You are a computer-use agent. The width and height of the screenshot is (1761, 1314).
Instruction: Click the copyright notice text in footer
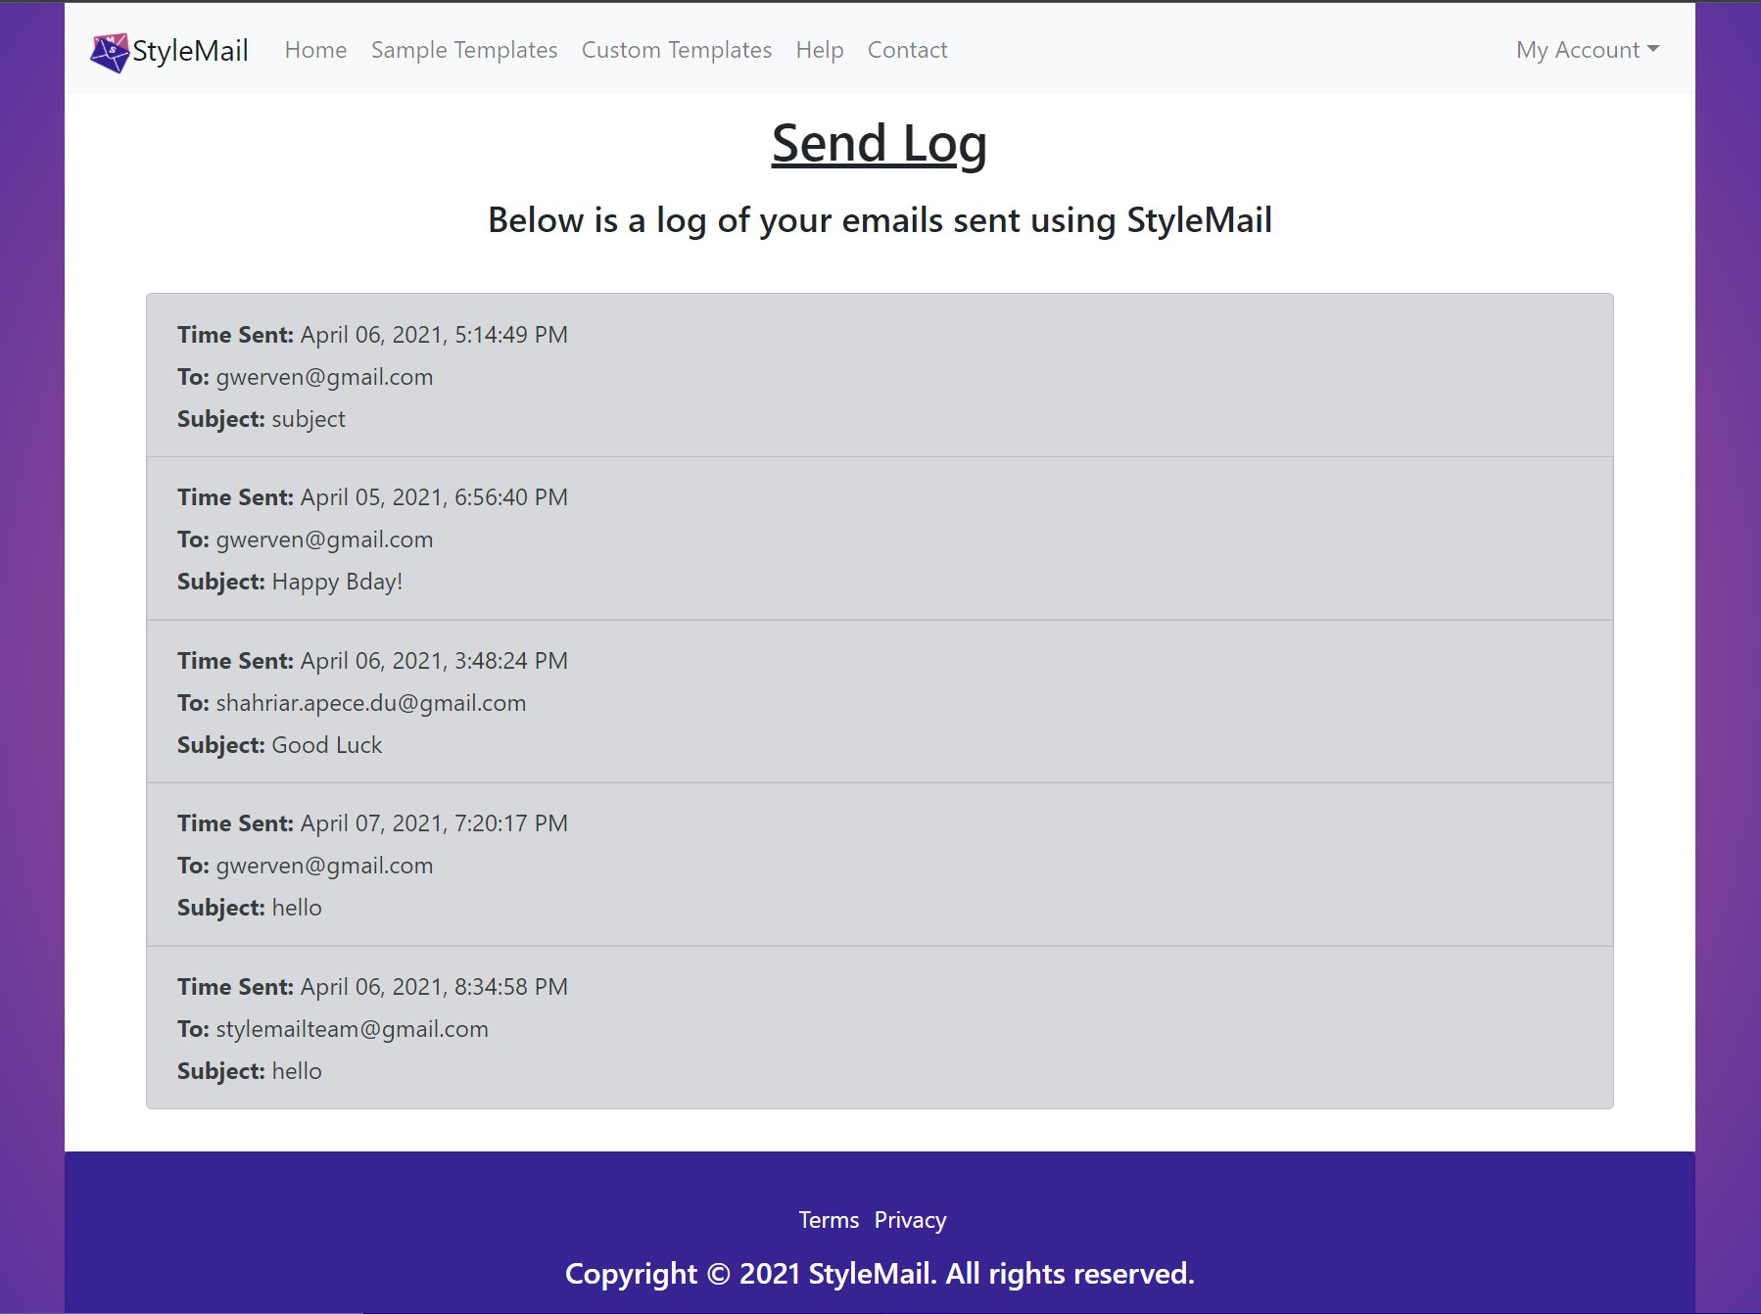(880, 1273)
